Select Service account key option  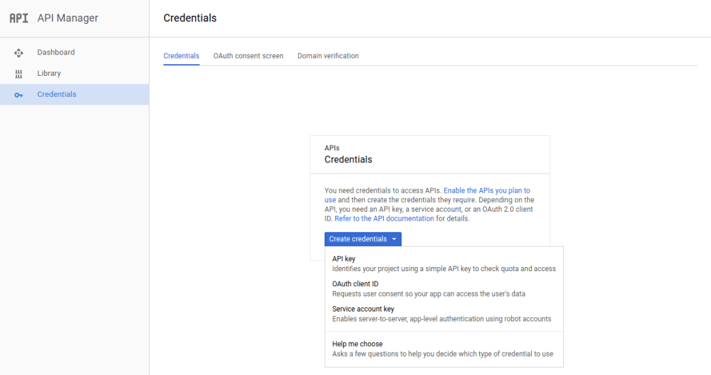(444, 314)
